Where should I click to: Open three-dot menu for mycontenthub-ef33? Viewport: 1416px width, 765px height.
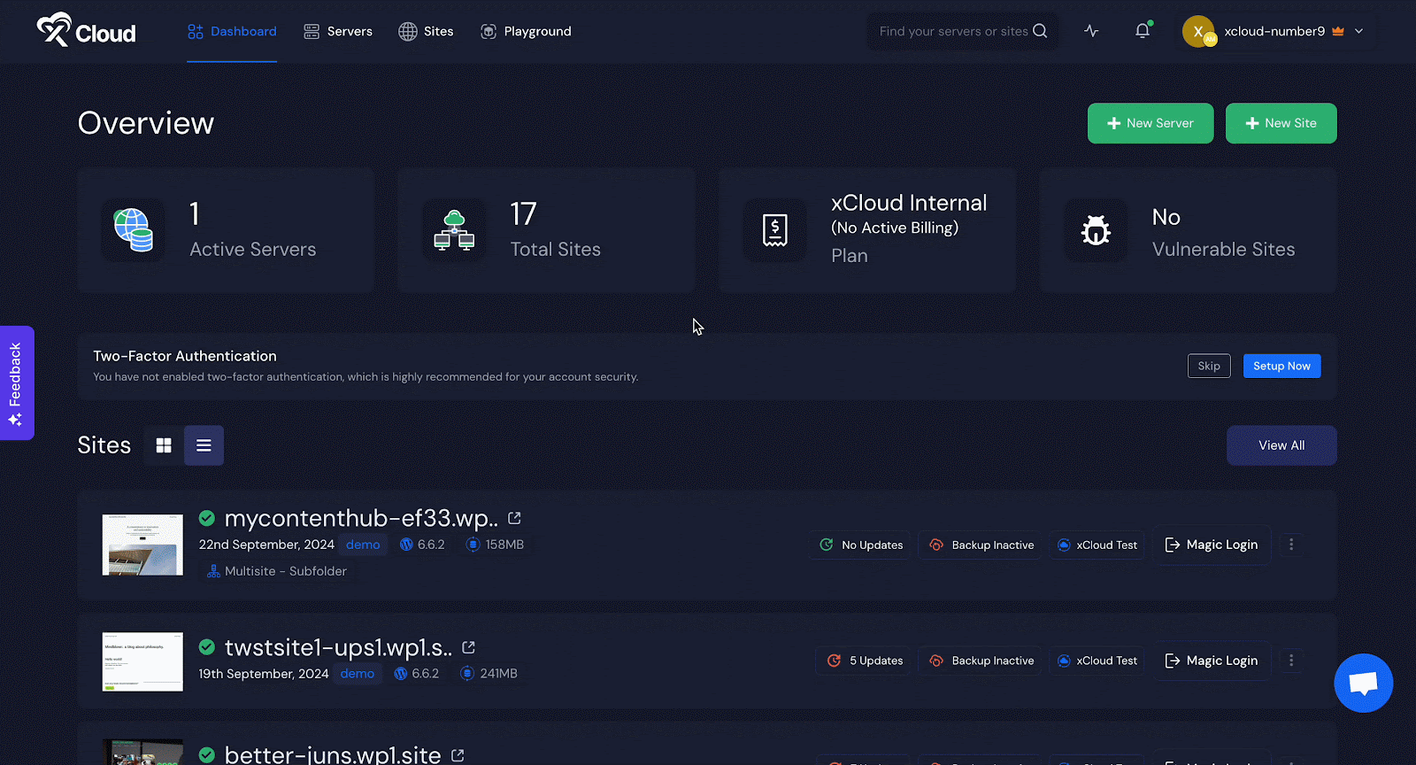tap(1291, 545)
